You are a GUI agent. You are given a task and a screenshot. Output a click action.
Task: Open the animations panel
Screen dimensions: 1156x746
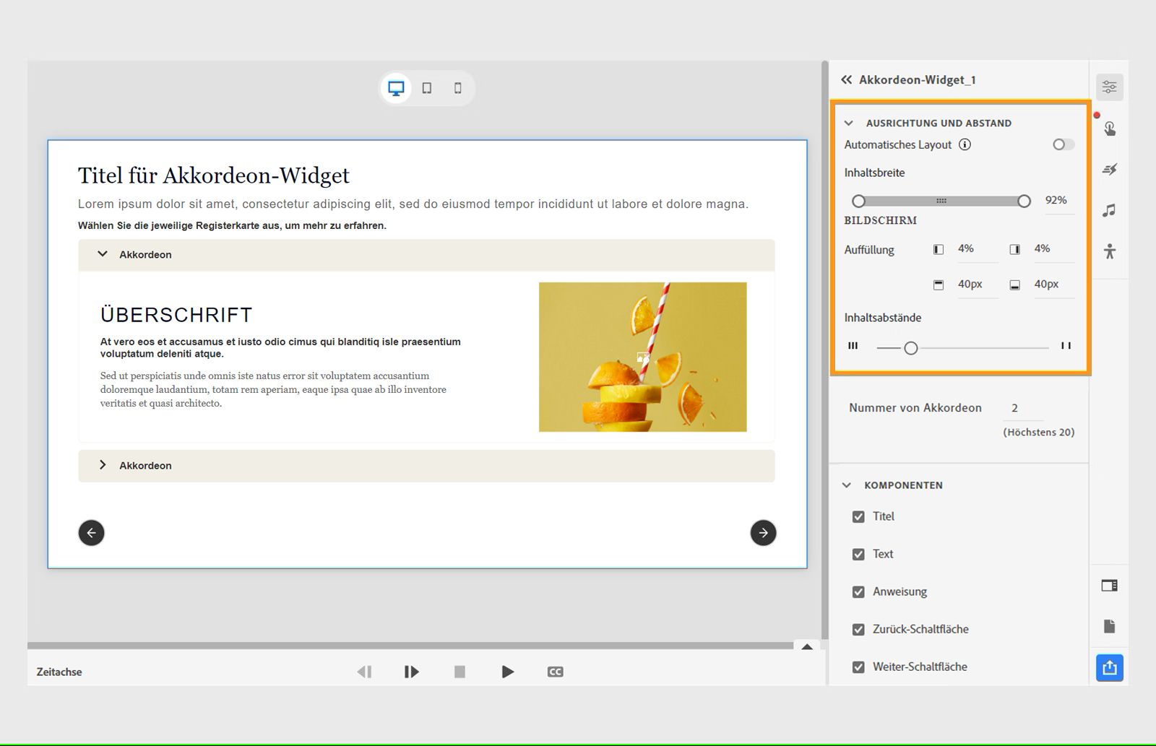click(1110, 169)
